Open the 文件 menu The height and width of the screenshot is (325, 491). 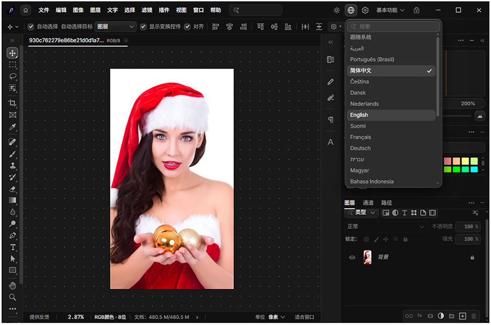[44, 10]
